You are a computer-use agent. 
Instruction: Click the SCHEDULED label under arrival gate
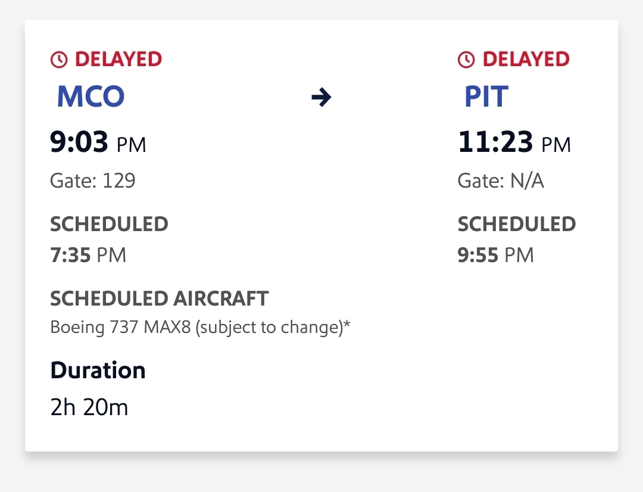[x=516, y=224]
